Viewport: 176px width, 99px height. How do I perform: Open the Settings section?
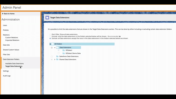(6, 71)
